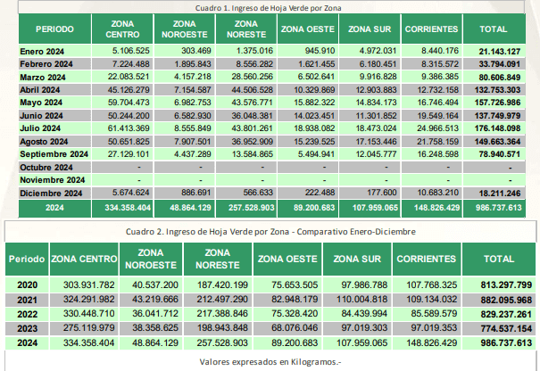Click ZONA OESTE header in Cuadro 1
The image size is (540, 371).
click(x=306, y=29)
